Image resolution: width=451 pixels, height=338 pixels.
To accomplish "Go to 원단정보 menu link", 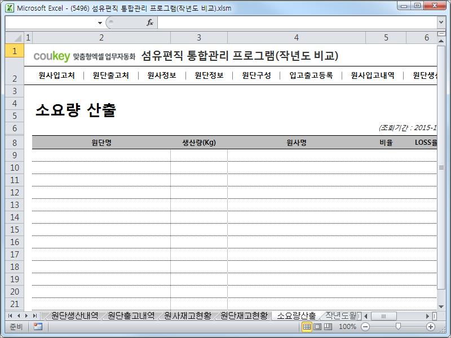I will [209, 75].
